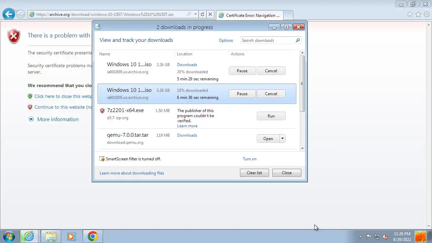
Task: Click the green shield icon beside close webpage
Action: pos(30,96)
